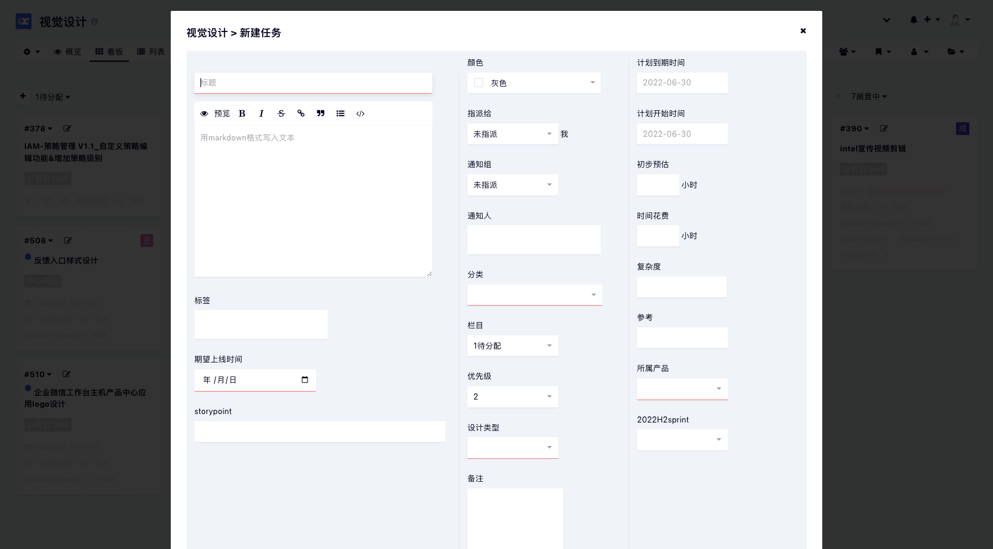993x549 pixels.
Task: Click info icon beside 视觉设计 title
Action: click(94, 22)
